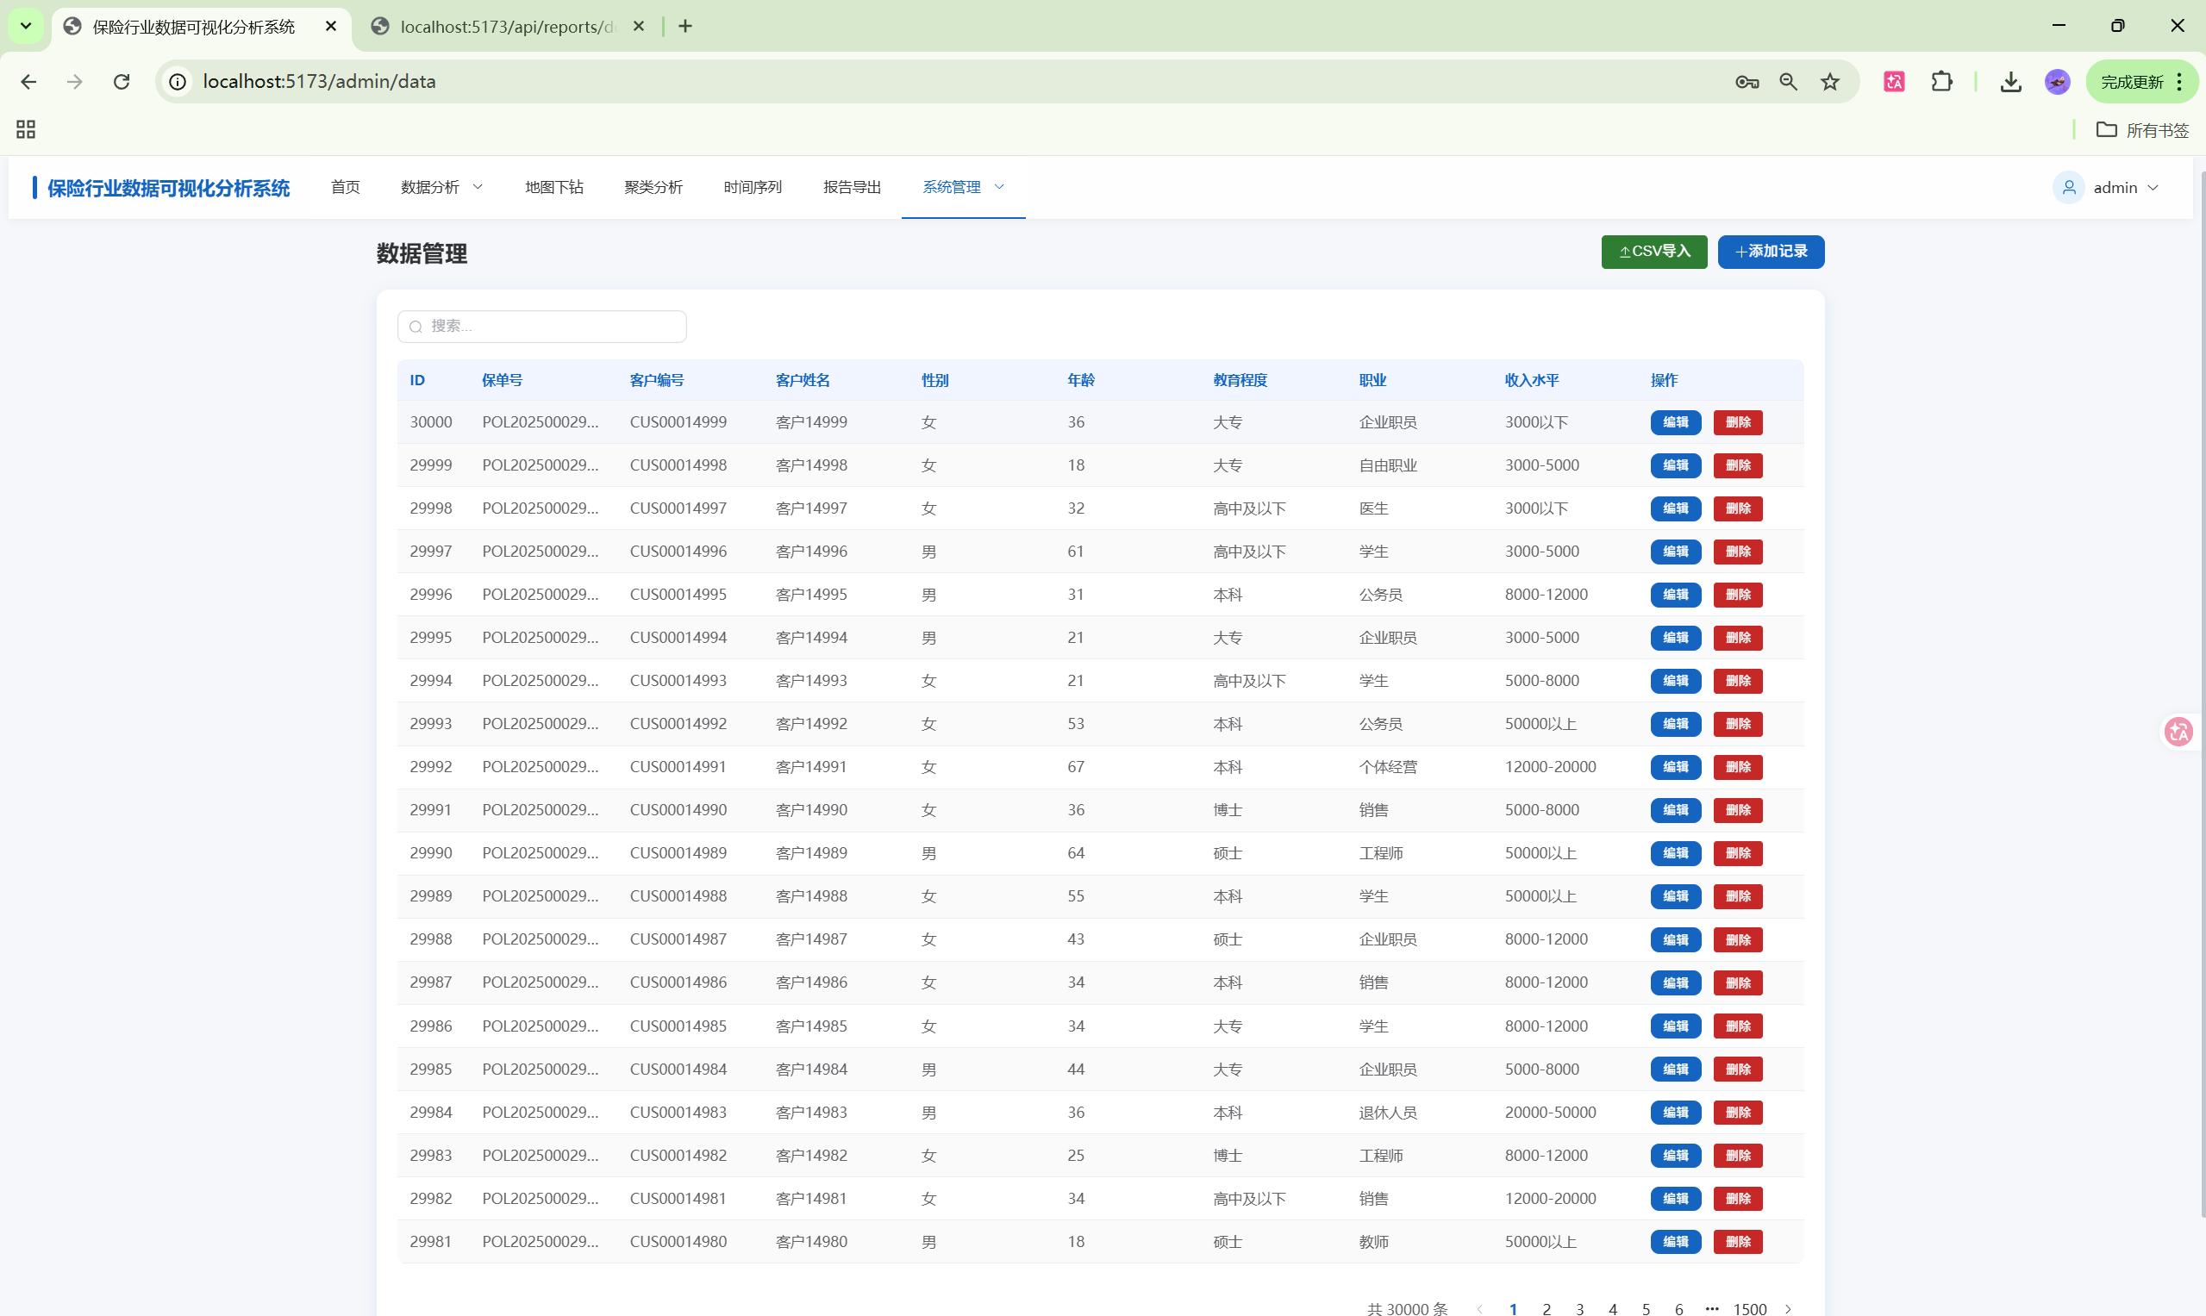Expand the 数据分析 dropdown menu
Viewport: 2206px width, 1316px height.
[x=441, y=187]
